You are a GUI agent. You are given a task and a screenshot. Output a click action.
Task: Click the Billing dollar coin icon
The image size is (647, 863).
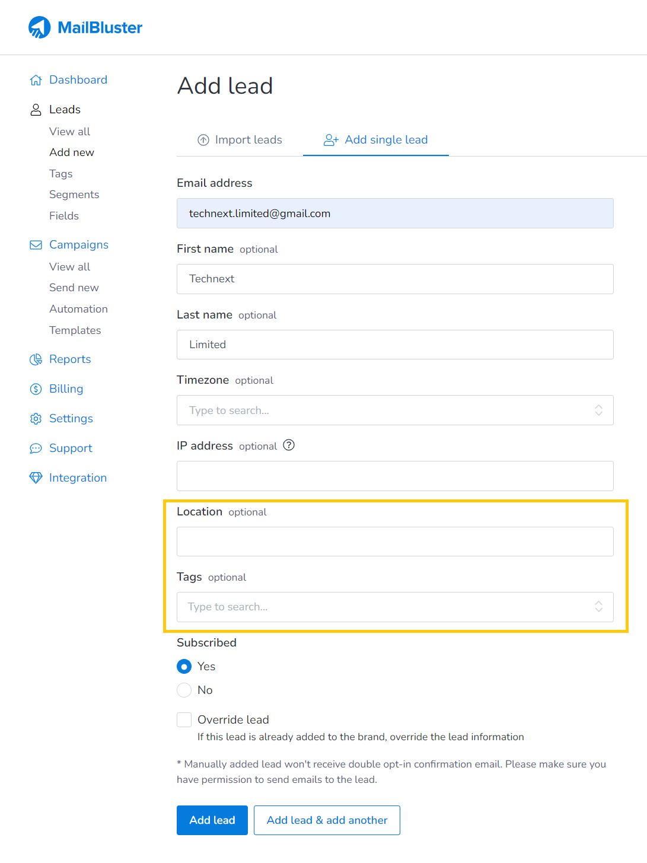(x=36, y=389)
